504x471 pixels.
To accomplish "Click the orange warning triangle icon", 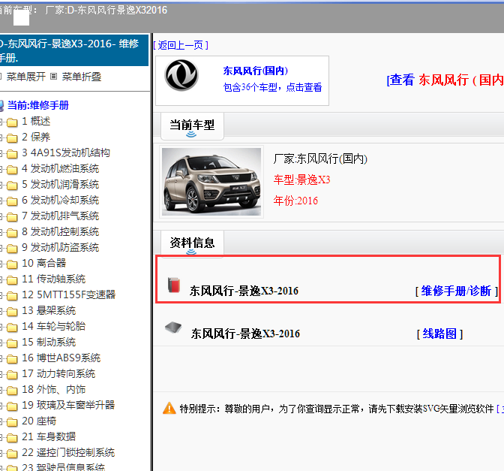I will (x=169, y=408).
